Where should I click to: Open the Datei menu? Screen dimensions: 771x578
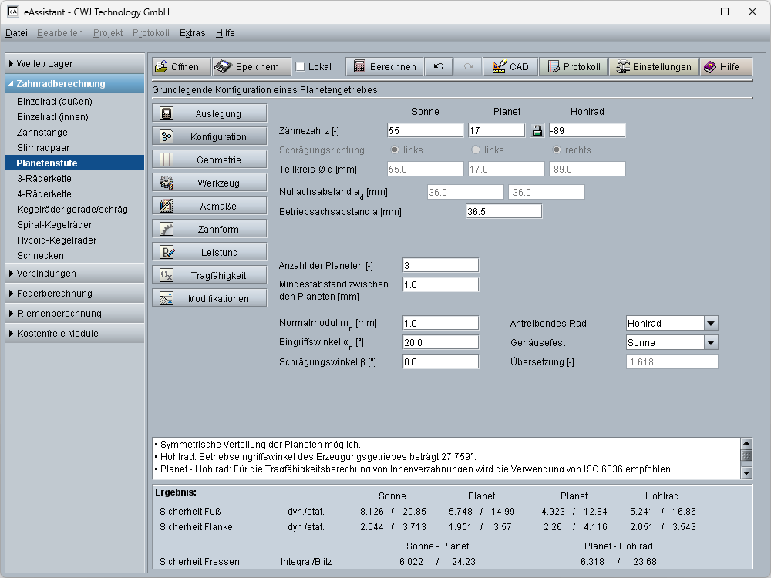tap(16, 33)
